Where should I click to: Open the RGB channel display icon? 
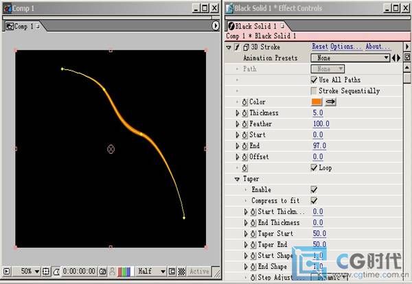click(x=124, y=272)
